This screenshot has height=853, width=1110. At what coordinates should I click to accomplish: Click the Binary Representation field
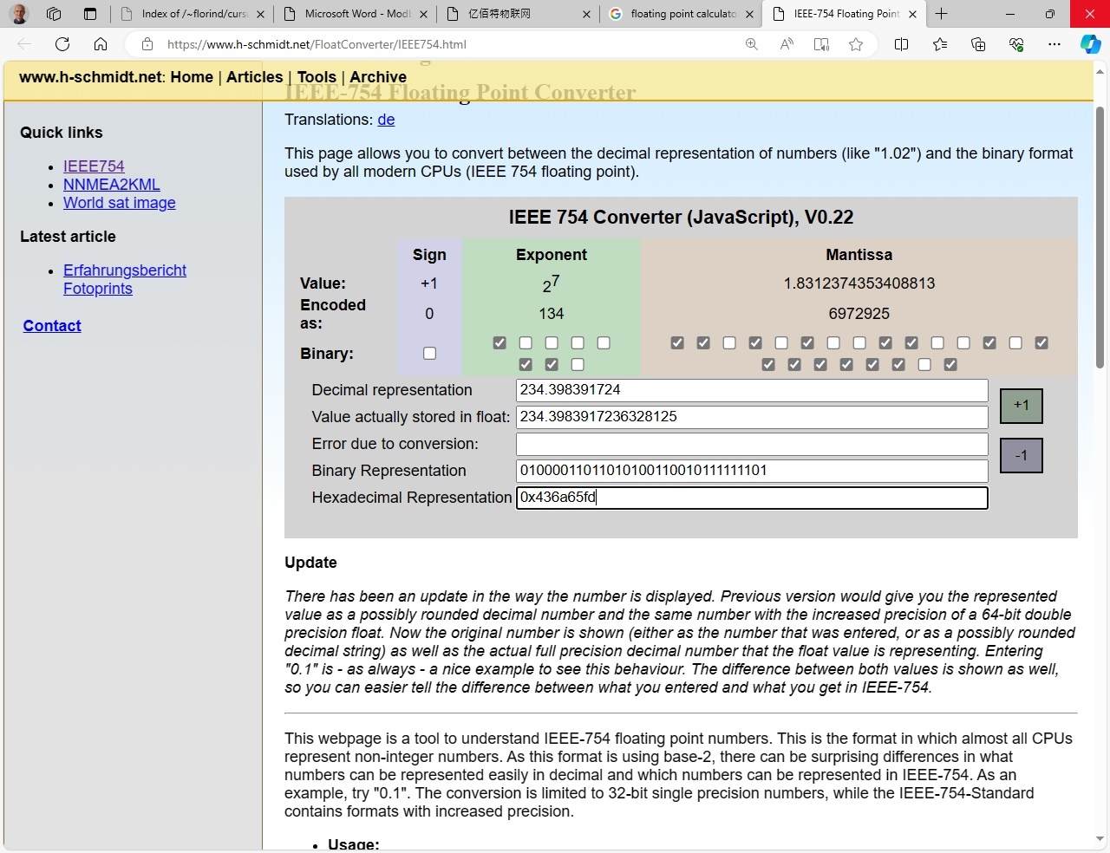click(752, 471)
